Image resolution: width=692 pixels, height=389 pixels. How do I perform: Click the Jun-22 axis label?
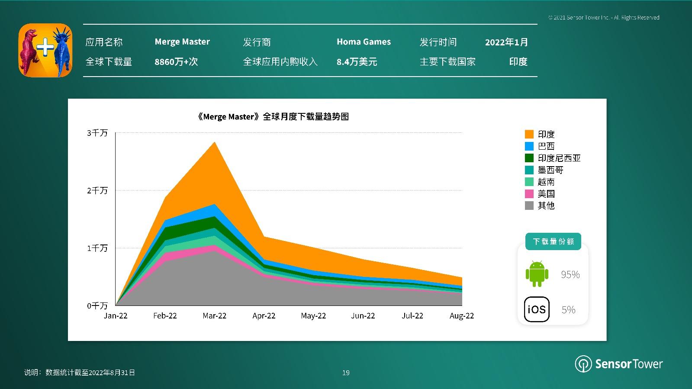pos(363,316)
